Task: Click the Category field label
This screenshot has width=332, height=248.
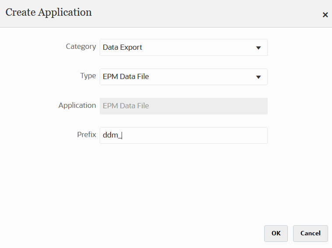Action: [x=81, y=47]
